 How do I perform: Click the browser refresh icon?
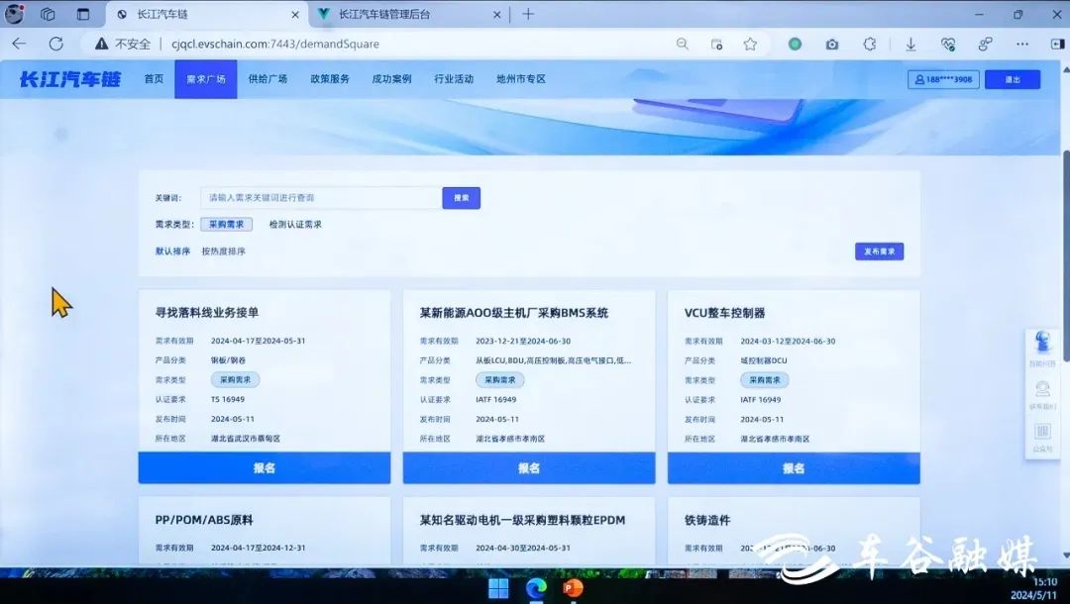coord(56,44)
